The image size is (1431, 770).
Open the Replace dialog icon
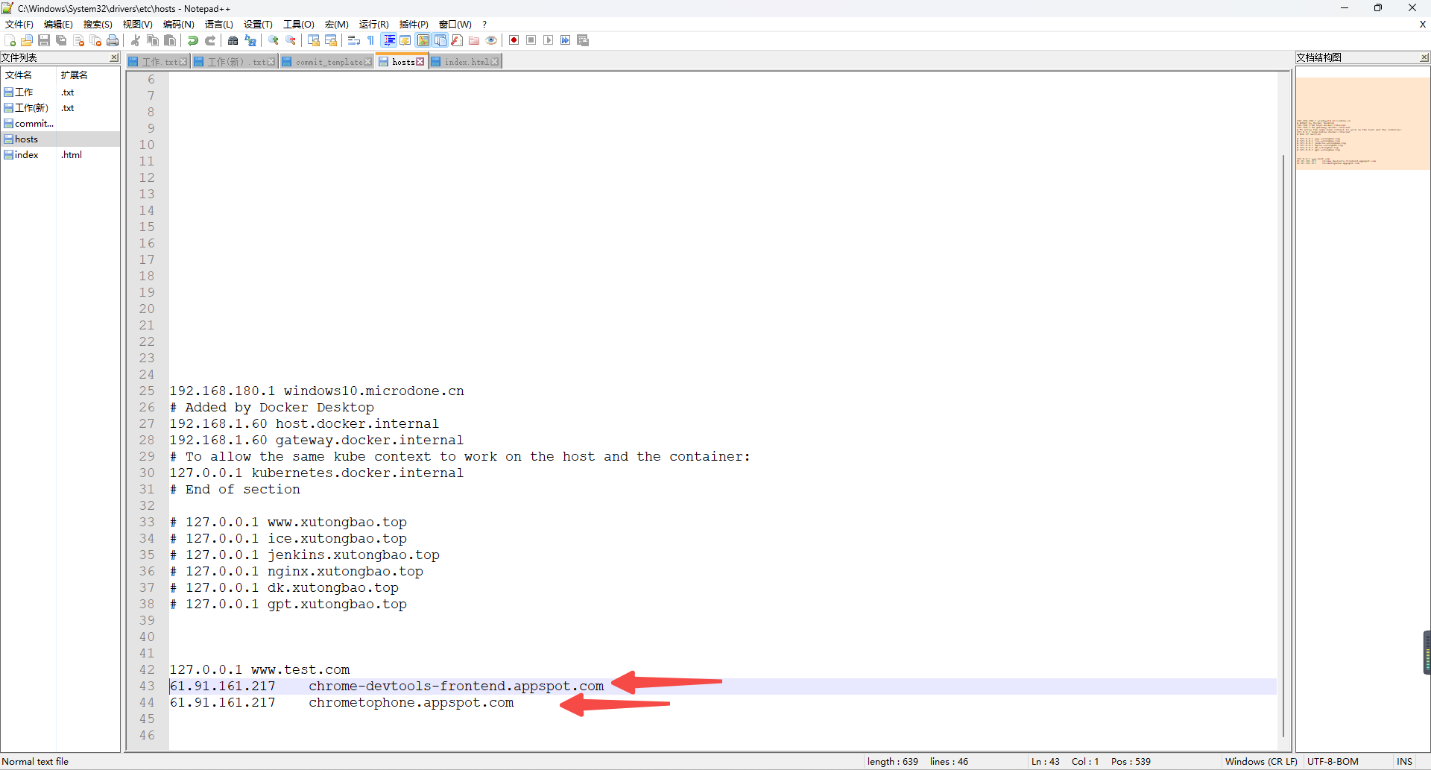tap(250, 40)
